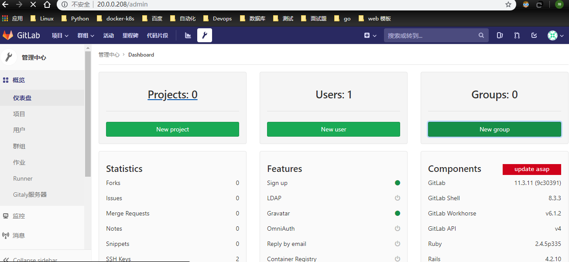Screen dimensions: 569x262
Task: Open the issues icon in navbar
Action: point(500,35)
